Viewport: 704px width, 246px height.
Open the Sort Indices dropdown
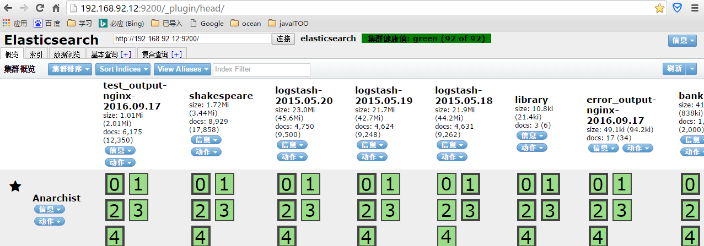123,69
